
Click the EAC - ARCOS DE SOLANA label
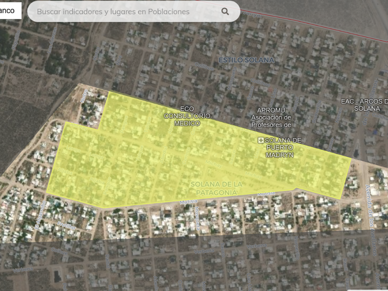click(364, 105)
